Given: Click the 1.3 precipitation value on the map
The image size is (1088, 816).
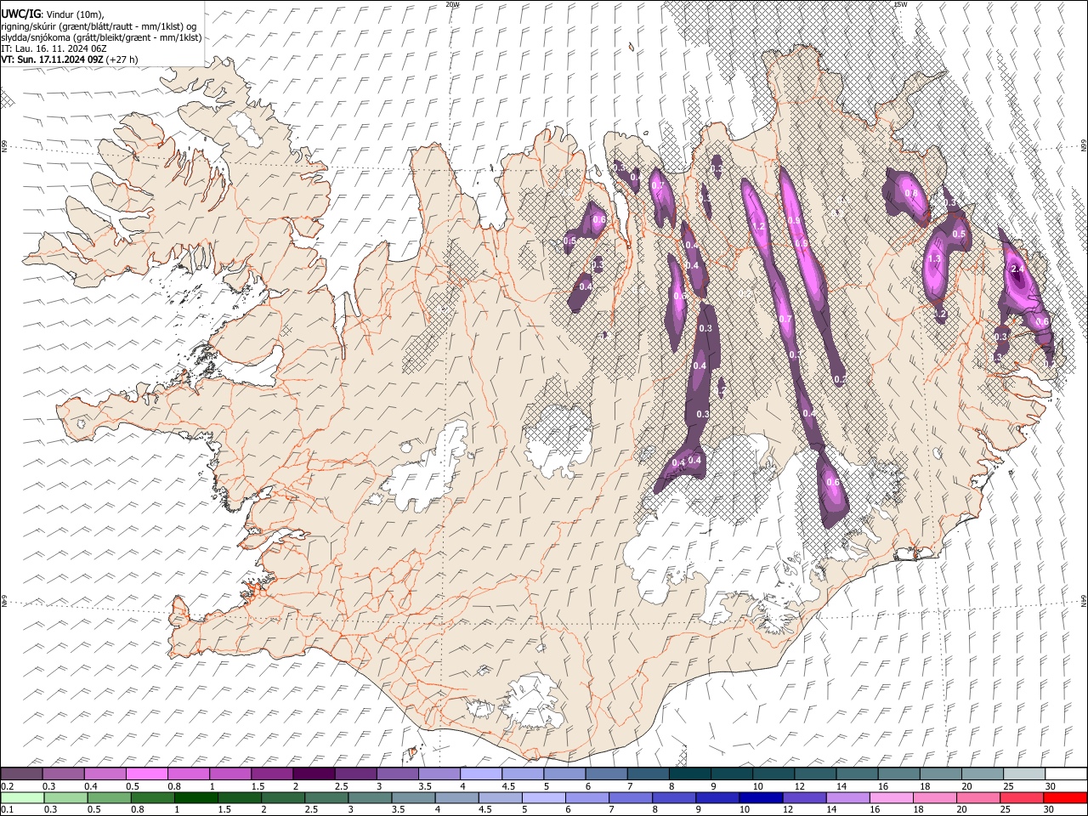Looking at the screenshot, I should (934, 258).
